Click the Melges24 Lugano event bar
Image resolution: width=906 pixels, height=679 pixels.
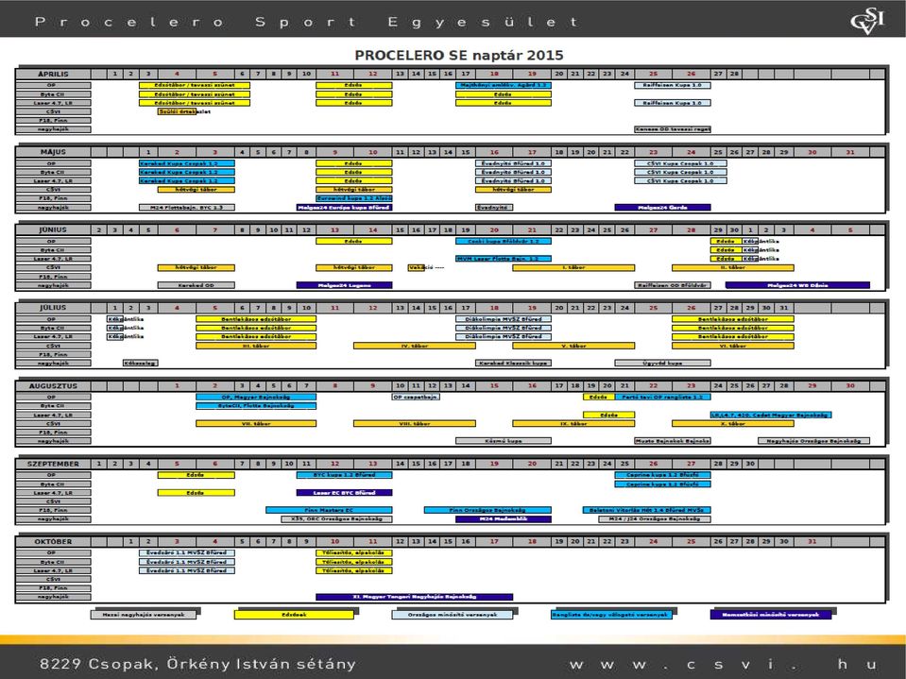(x=345, y=285)
